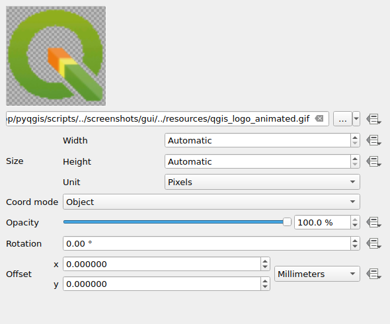390x324 pixels.
Task: Open the Coord mode dropdown showing Object
Action: pos(212,202)
